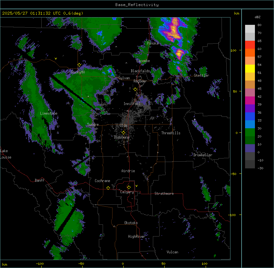Click the RockyMH label

click(78, 72)
